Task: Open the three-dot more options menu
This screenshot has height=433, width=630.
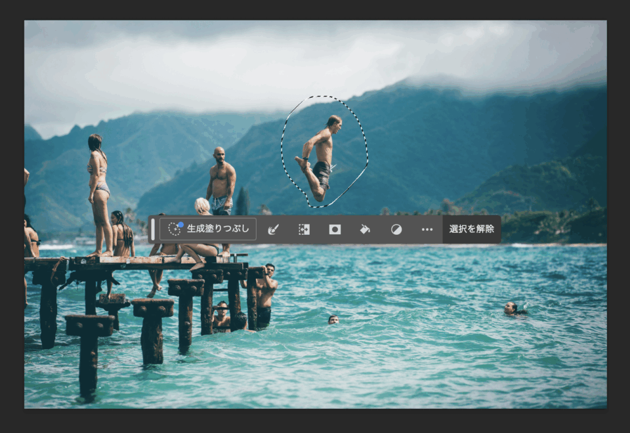Action: [427, 229]
